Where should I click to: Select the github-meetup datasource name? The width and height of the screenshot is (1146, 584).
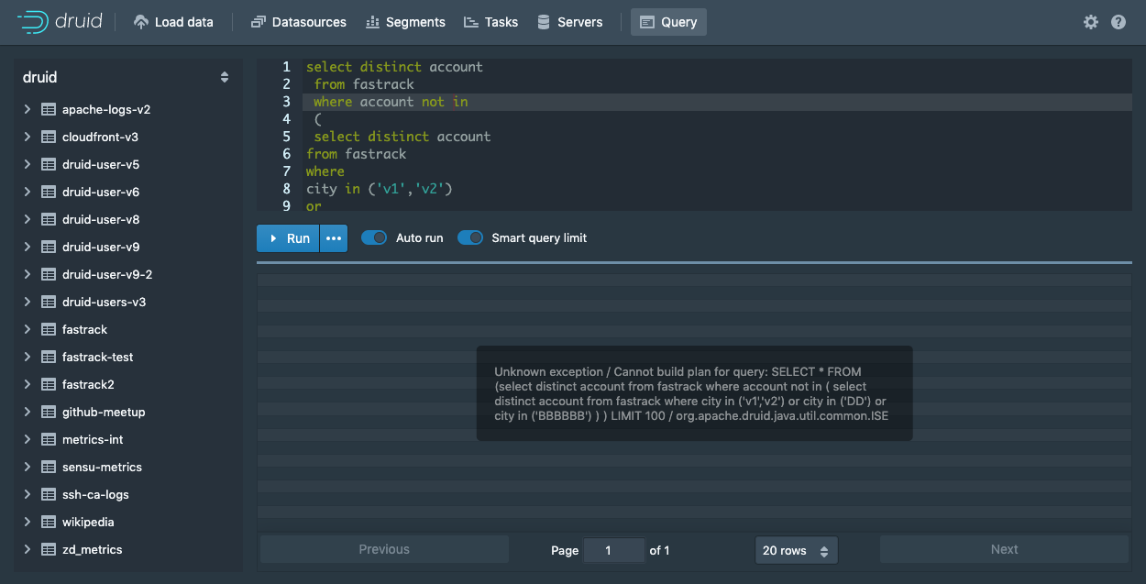click(104, 412)
